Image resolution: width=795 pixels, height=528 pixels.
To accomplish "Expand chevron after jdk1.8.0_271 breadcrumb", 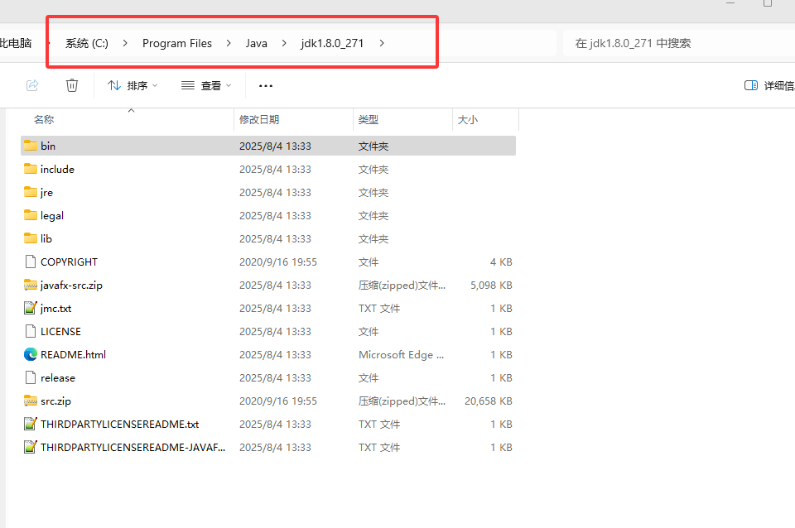I will 382,44.
